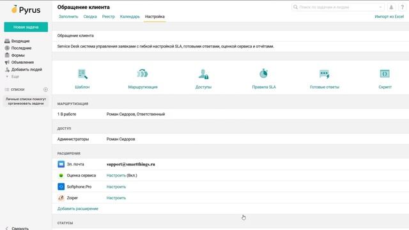Click the Добавить расширение link
Screen dimensions: 409x230
(x=78, y=209)
